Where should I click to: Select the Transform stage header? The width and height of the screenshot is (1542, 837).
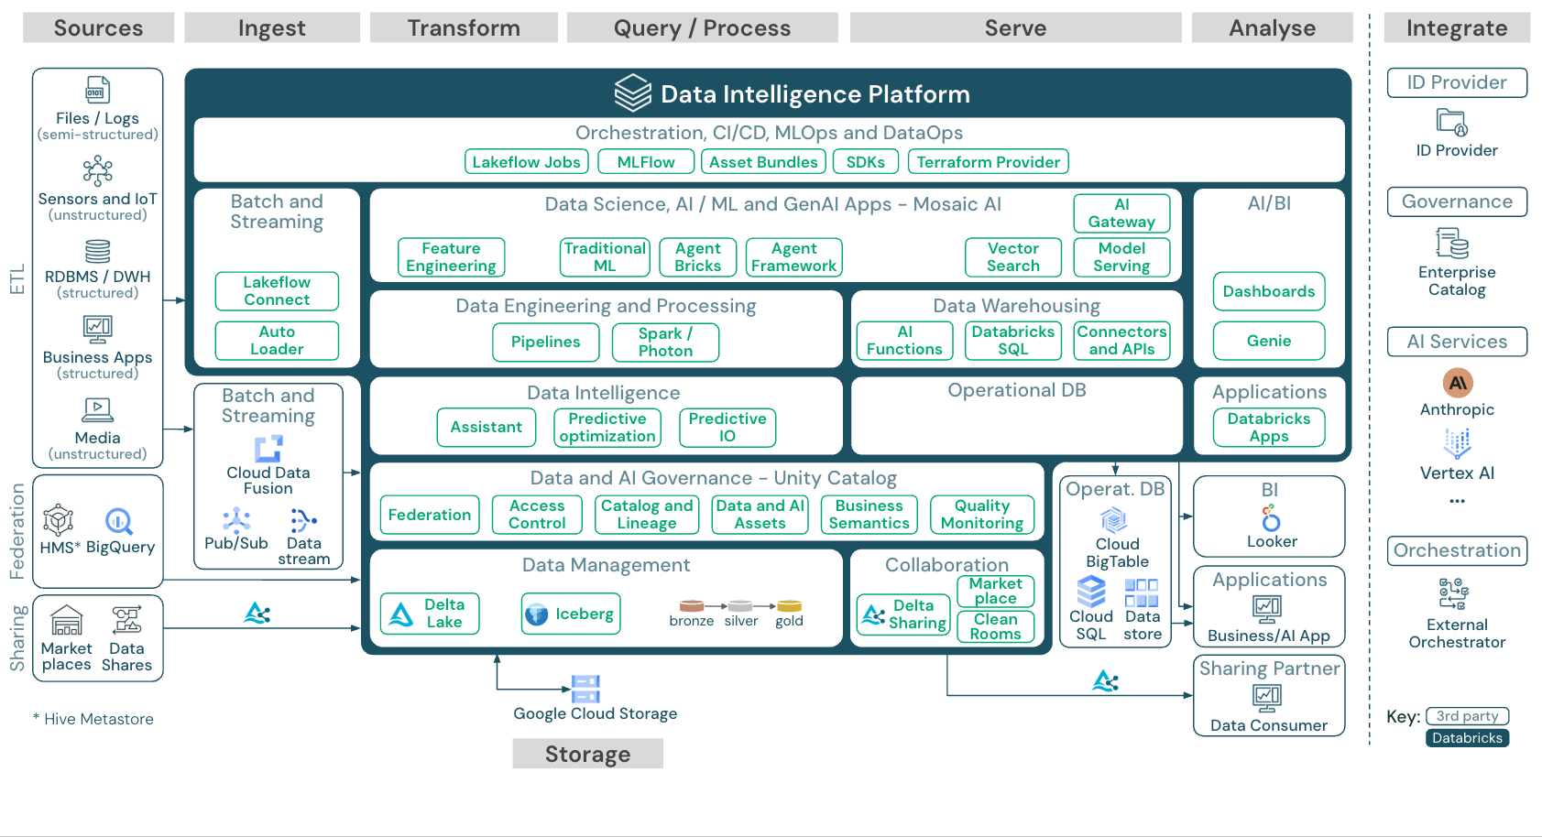click(x=464, y=28)
